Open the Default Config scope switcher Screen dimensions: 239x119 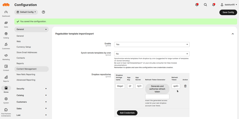26,12
